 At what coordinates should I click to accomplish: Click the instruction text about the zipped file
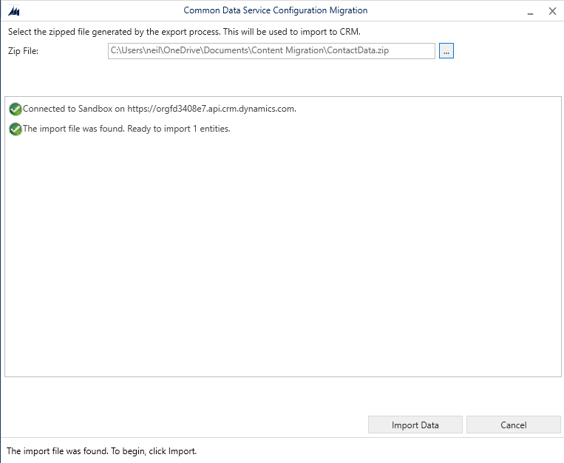tap(183, 32)
